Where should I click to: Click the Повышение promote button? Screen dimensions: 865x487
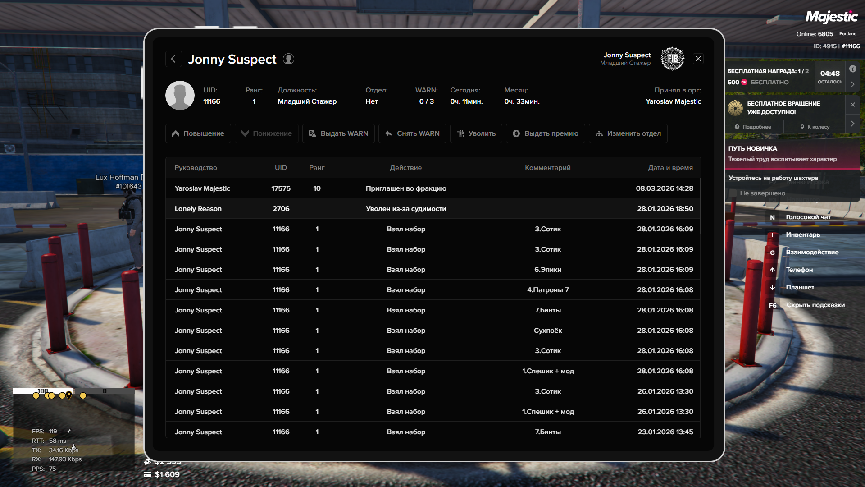pyautogui.click(x=198, y=133)
